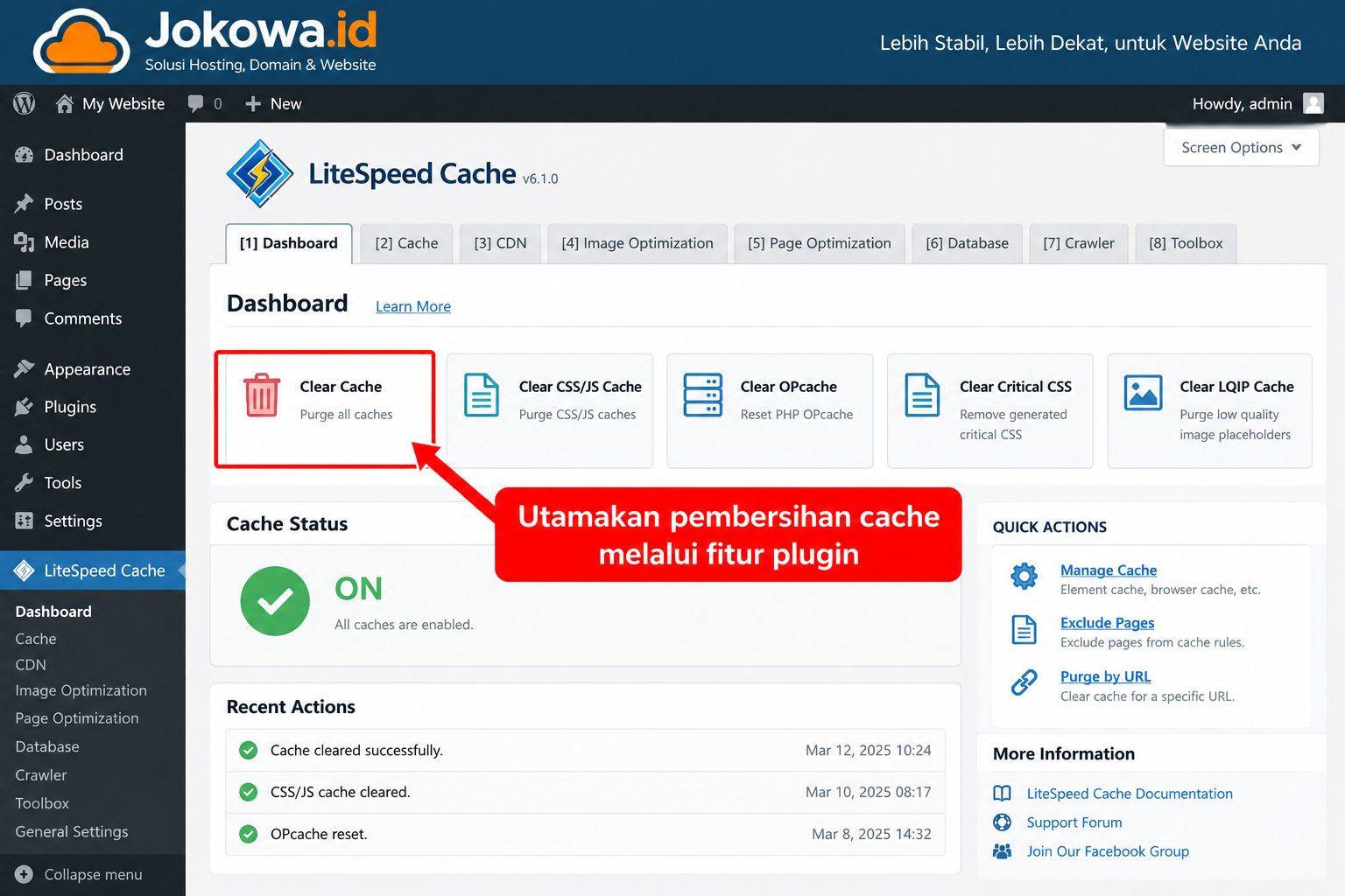1345x896 pixels.
Task: Open the [4] Image Optimization tab
Action: (x=637, y=243)
